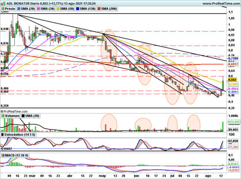
Task: Click the blue SMA (20) color swatch in price legend
Action: click(x=19, y=9)
